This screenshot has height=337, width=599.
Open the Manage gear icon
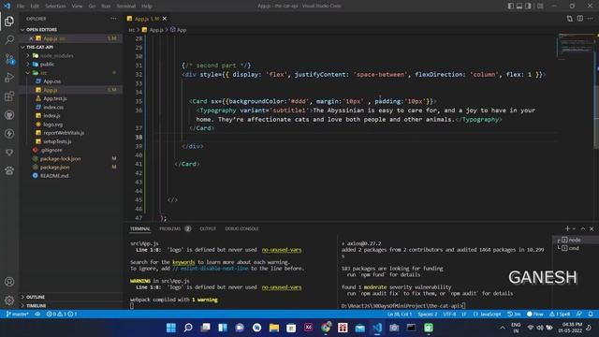(9, 300)
